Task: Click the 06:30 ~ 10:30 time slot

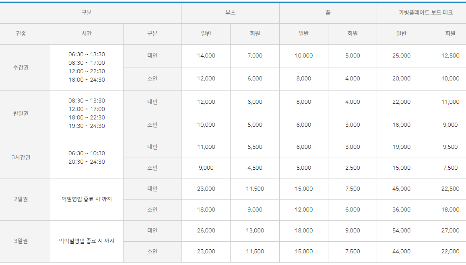Action: coord(87,153)
